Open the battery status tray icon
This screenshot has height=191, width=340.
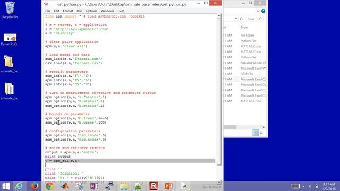click(x=317, y=186)
